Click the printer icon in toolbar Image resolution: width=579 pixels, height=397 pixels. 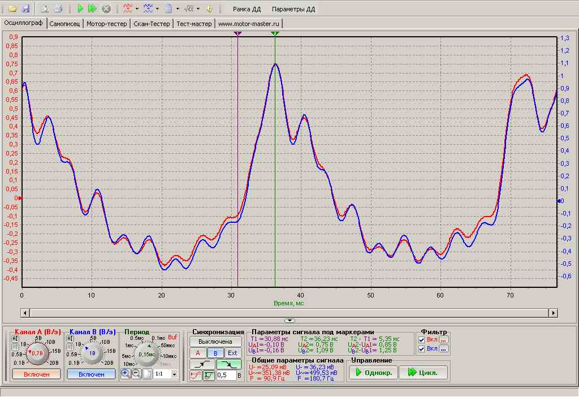tap(58, 9)
